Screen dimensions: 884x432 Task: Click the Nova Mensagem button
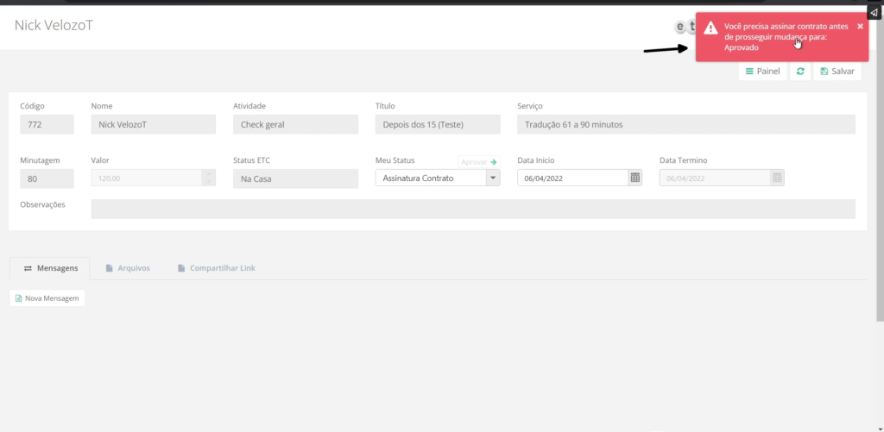(x=47, y=298)
